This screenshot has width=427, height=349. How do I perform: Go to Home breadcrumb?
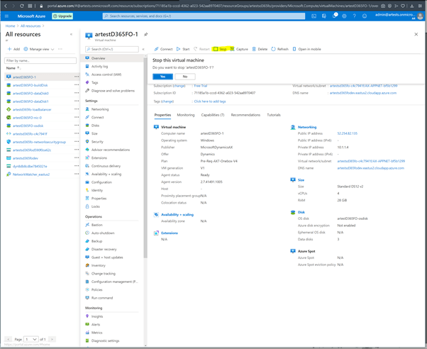(x=11, y=26)
